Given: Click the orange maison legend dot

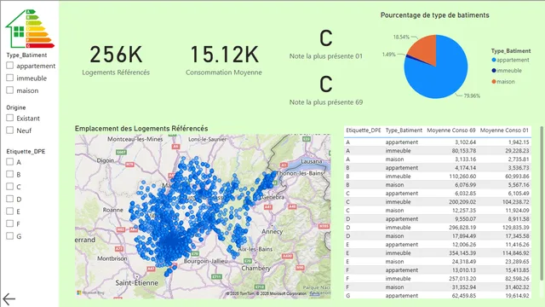Looking at the screenshot, I should [x=494, y=82].
